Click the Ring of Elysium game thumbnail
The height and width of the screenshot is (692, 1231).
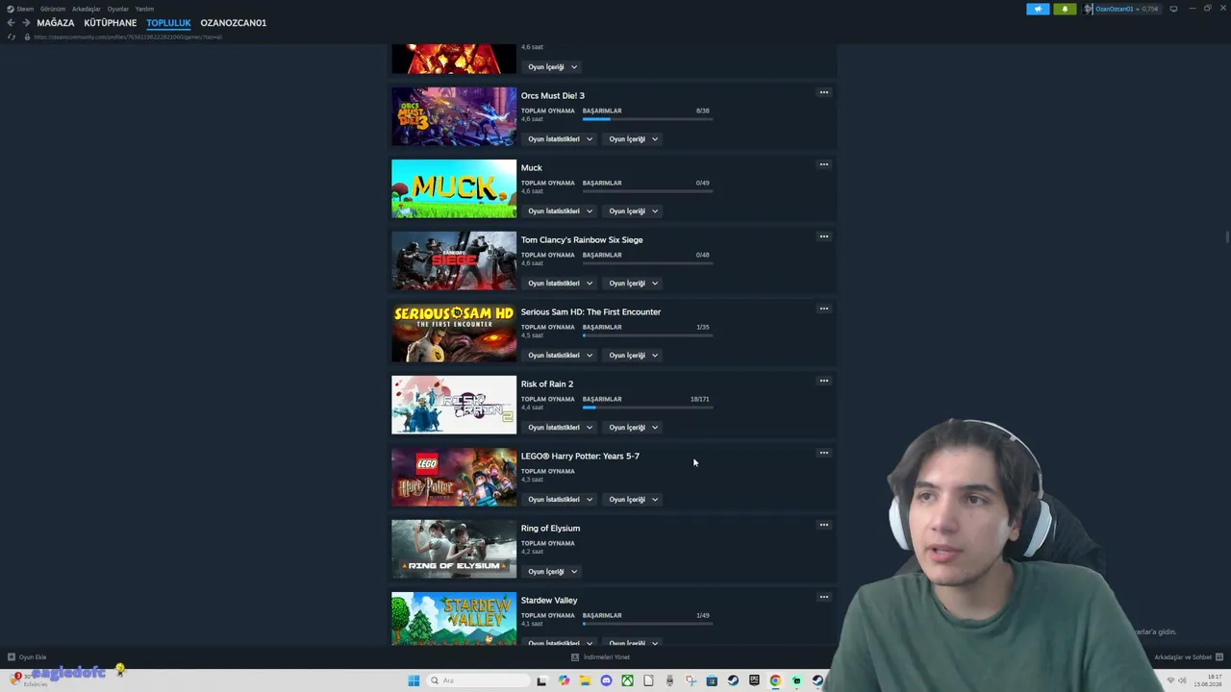pos(454,549)
